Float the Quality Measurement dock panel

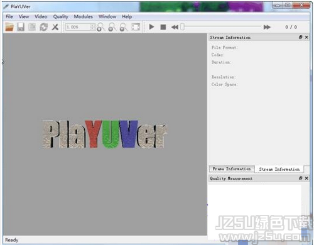coord(301,178)
